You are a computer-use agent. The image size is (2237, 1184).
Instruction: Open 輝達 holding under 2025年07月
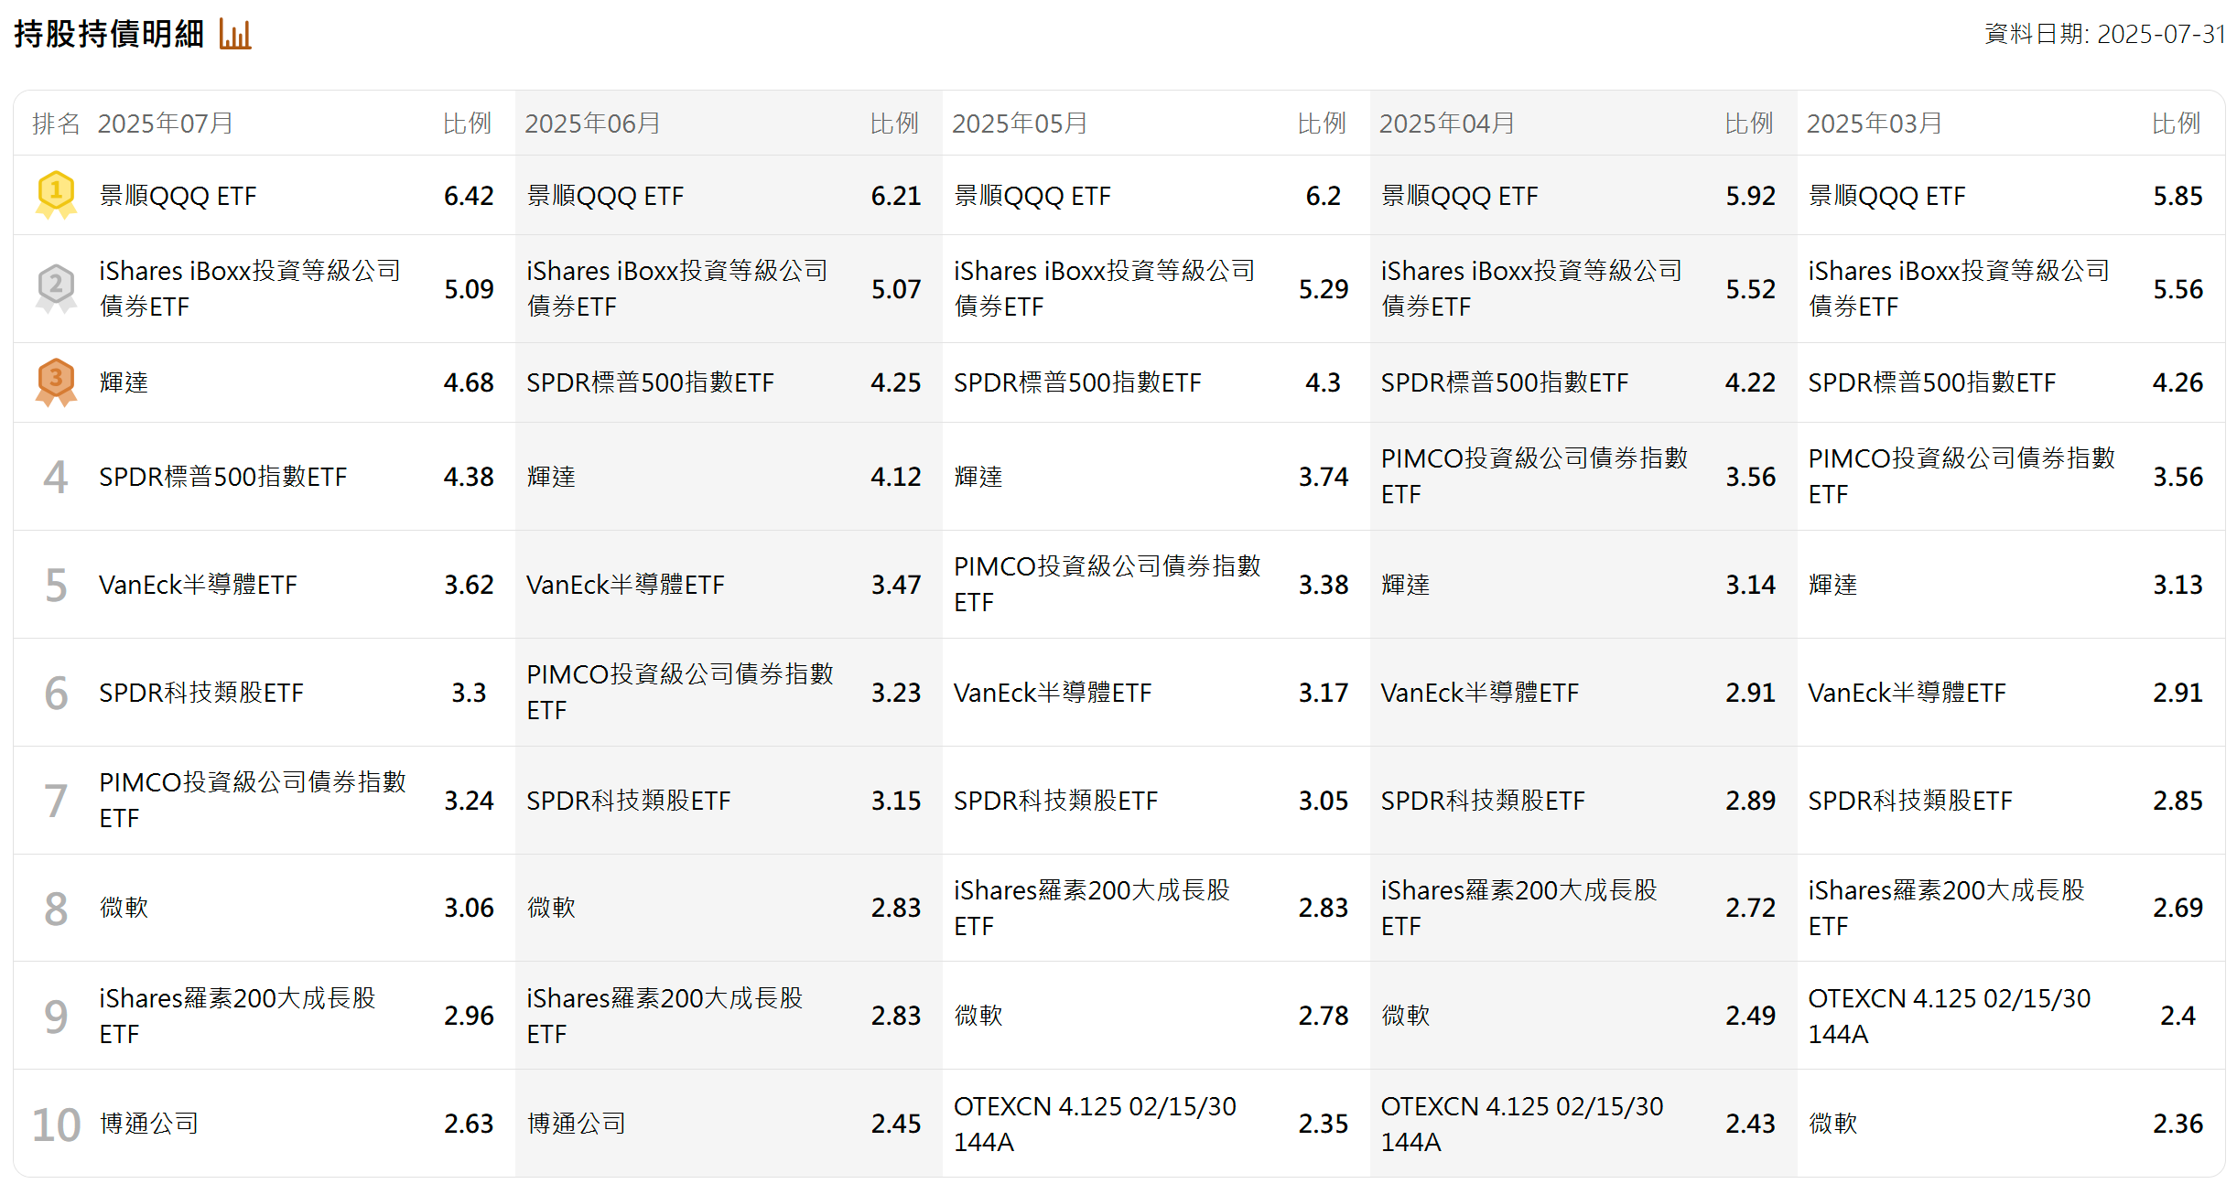click(124, 382)
